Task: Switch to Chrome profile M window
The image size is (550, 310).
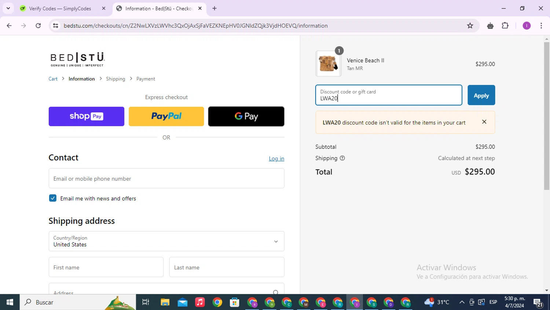Action: (x=304, y=303)
